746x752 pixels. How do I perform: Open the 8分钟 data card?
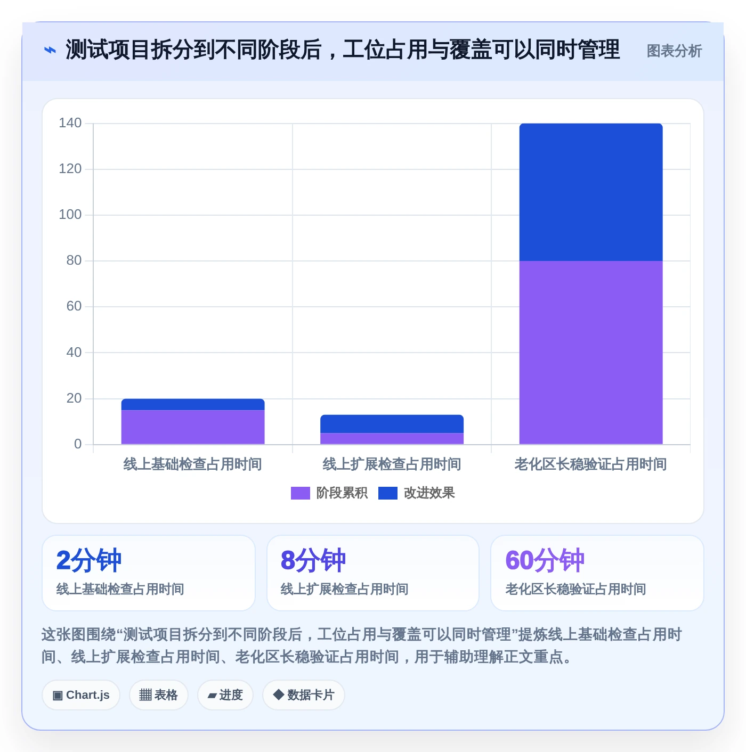click(x=373, y=573)
